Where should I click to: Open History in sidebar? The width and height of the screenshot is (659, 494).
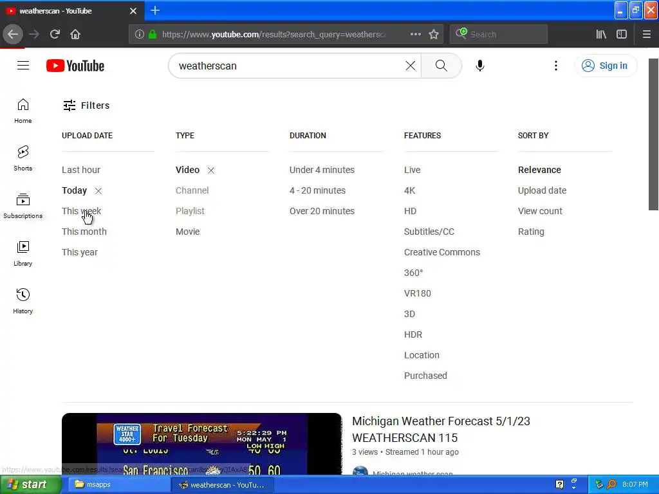click(x=23, y=301)
